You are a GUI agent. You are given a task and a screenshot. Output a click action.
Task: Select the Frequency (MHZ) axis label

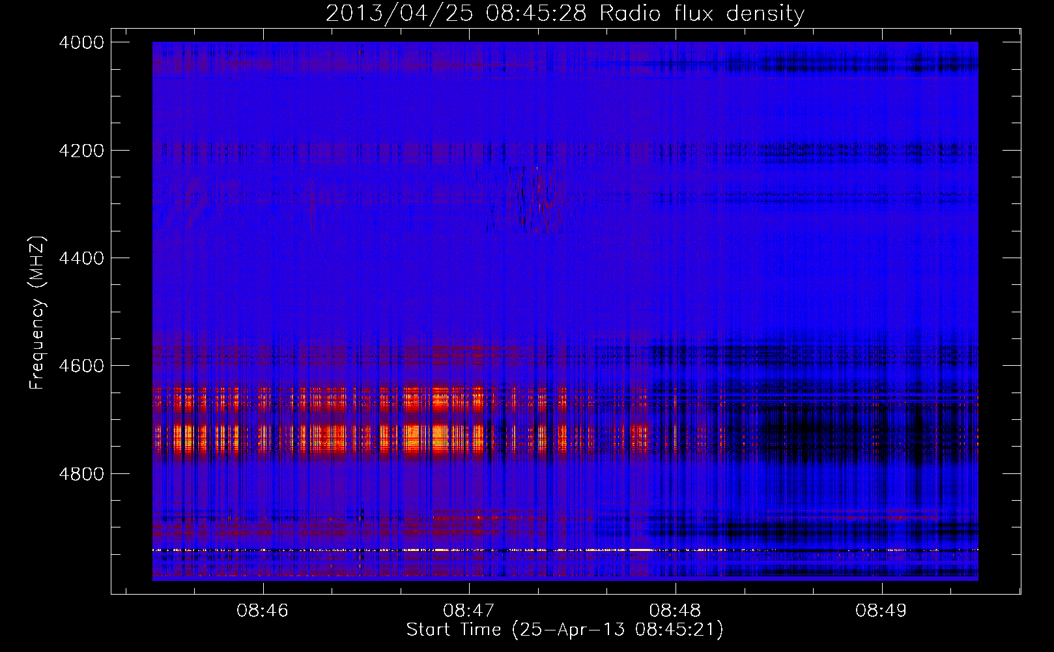[37, 313]
